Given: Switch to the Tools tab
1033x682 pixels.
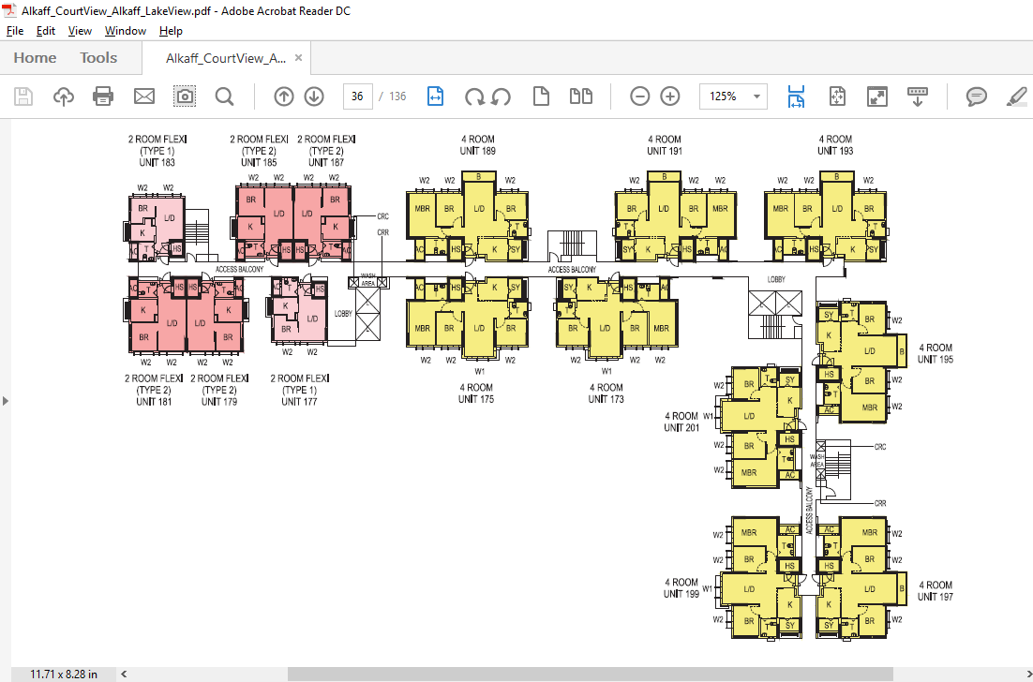Looking at the screenshot, I should [98, 58].
